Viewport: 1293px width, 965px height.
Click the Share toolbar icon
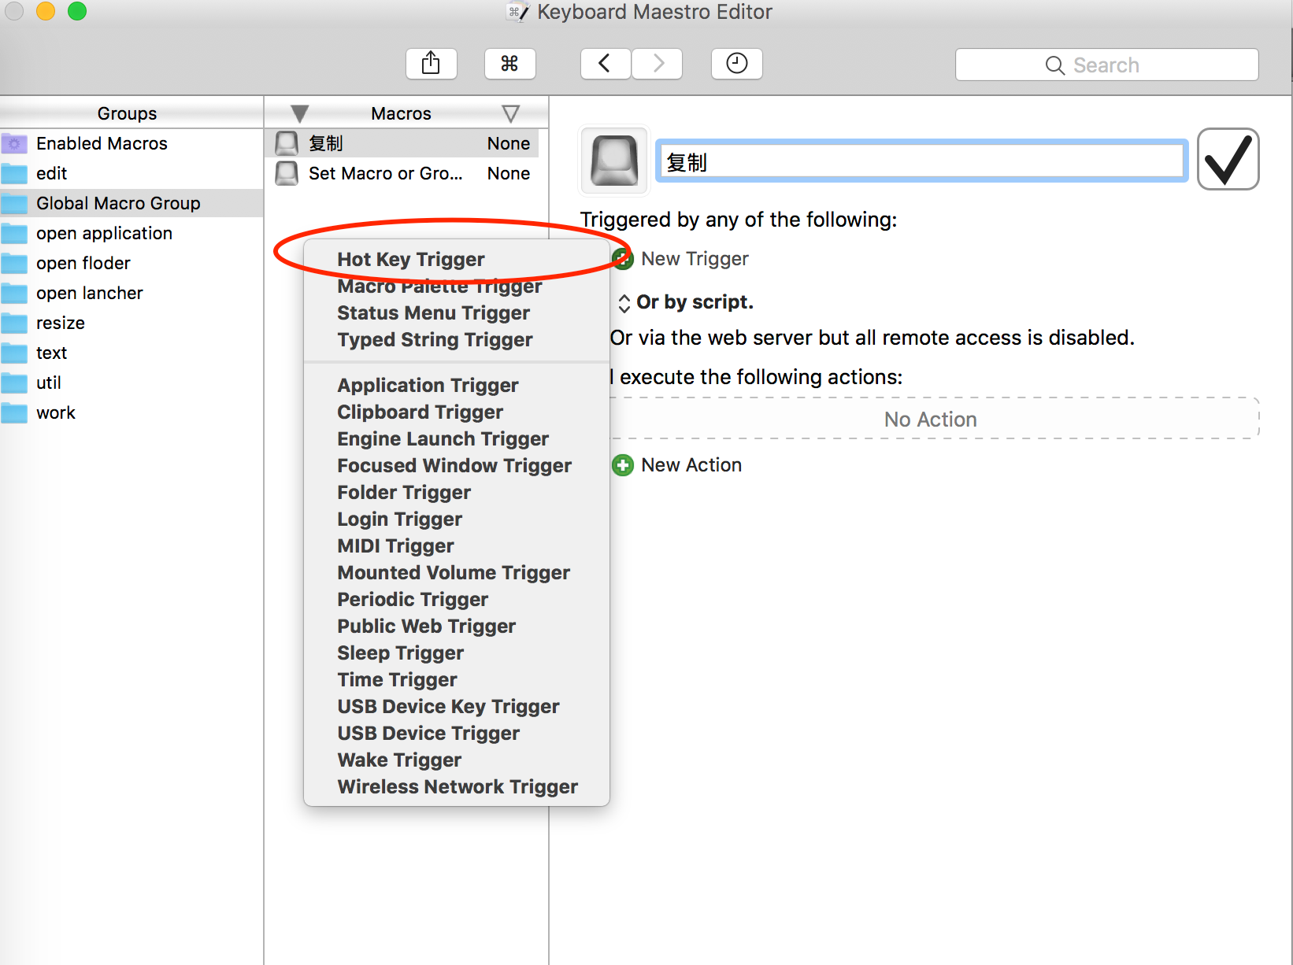point(431,64)
